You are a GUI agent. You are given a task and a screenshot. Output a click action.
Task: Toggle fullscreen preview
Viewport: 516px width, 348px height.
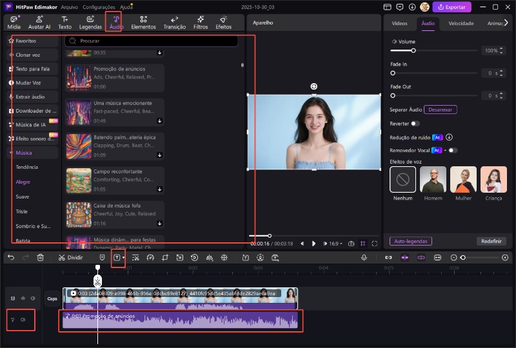click(x=375, y=244)
